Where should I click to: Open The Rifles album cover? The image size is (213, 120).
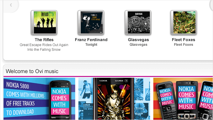pyautogui.click(x=44, y=23)
